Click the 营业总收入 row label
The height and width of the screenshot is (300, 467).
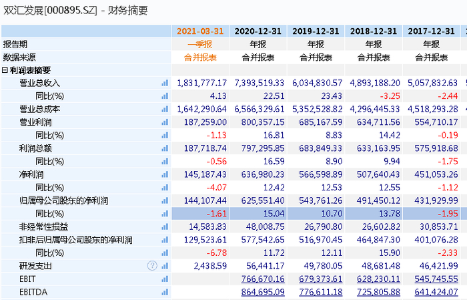click(39, 83)
